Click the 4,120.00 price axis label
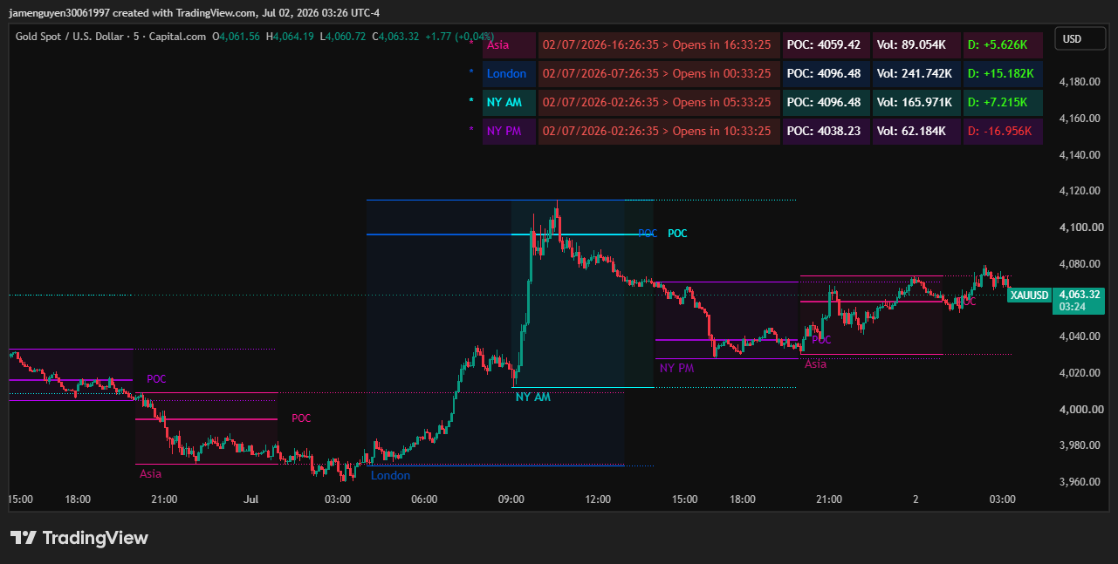Screen dimensions: 1118x564 tap(1078, 191)
